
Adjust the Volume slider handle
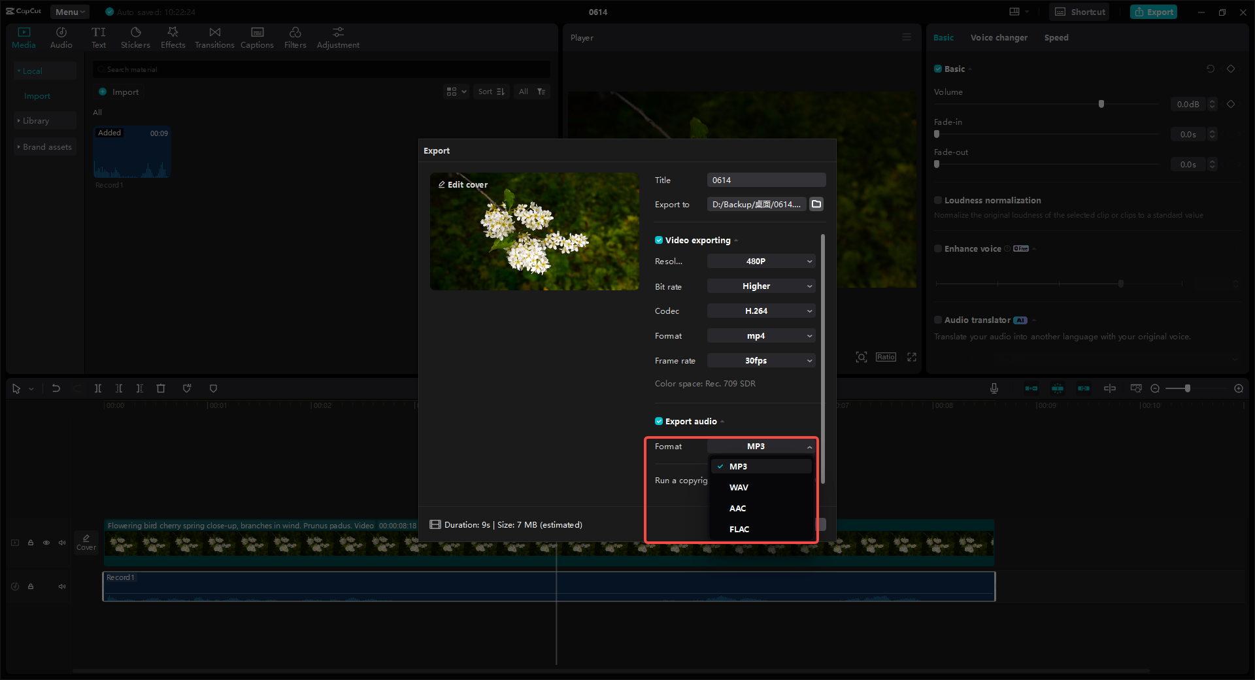click(x=1101, y=104)
